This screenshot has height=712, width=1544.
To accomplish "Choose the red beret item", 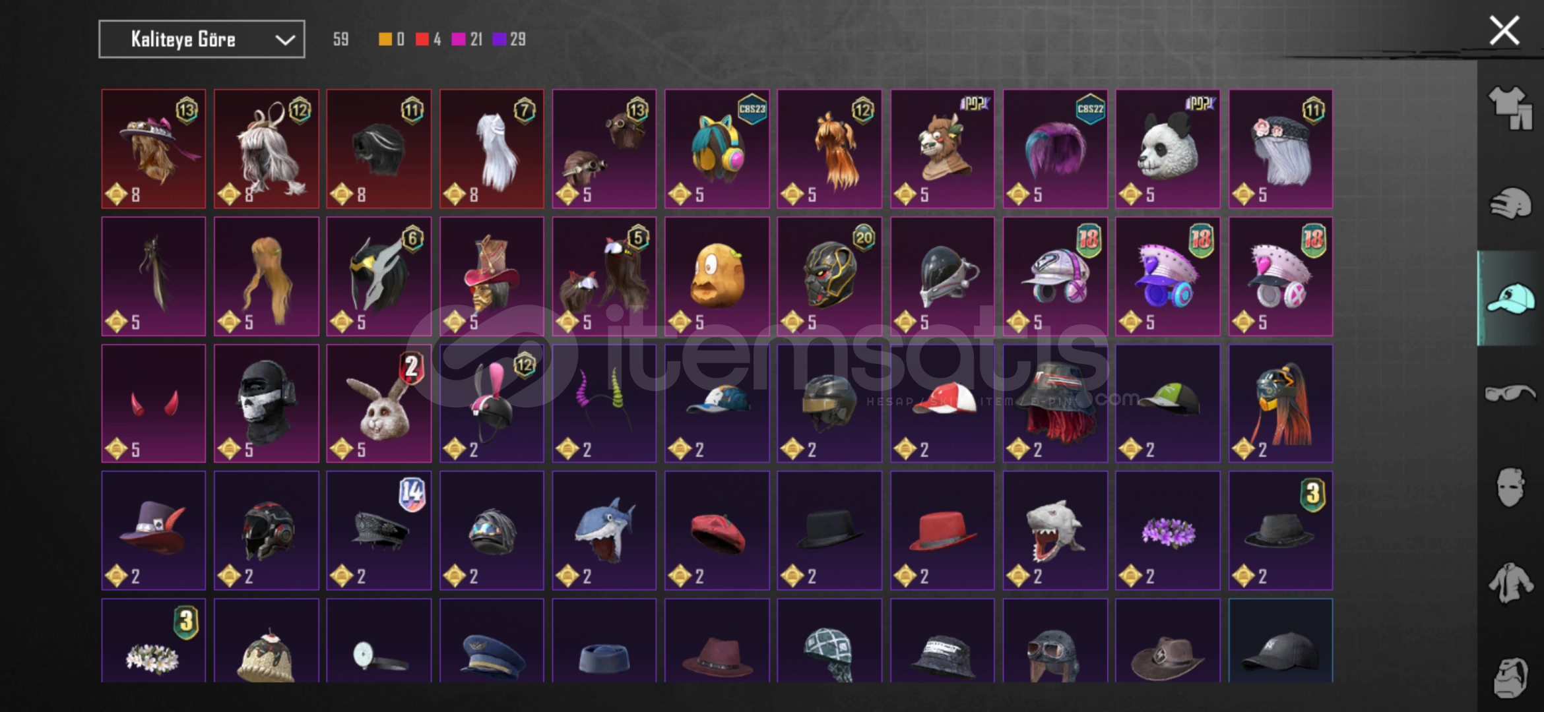I will 717,531.
